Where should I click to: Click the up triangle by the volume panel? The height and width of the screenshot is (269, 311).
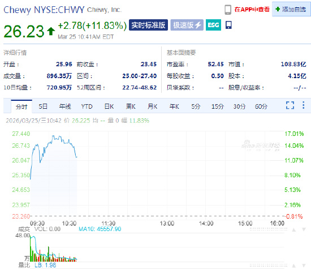point(294,230)
